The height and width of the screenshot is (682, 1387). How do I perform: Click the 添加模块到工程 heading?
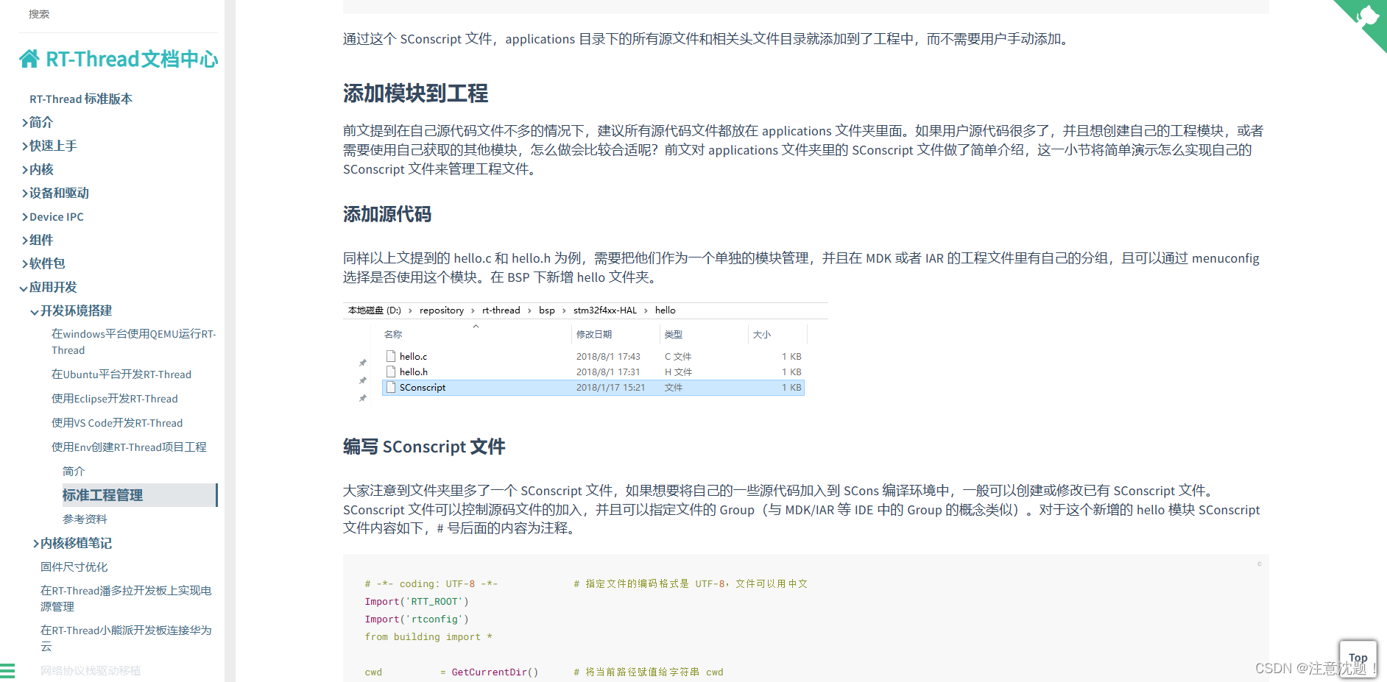[415, 93]
